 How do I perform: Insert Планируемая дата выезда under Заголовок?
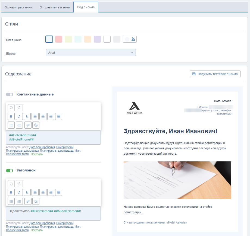(x=57, y=227)
